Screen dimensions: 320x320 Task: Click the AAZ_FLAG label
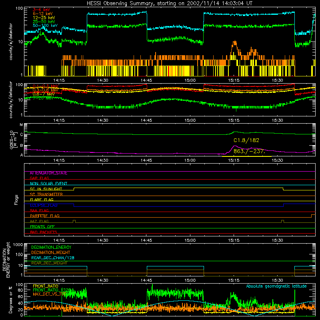click(39, 222)
